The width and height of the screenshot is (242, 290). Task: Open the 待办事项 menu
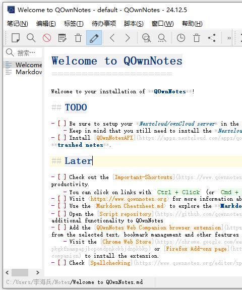tap(104, 24)
